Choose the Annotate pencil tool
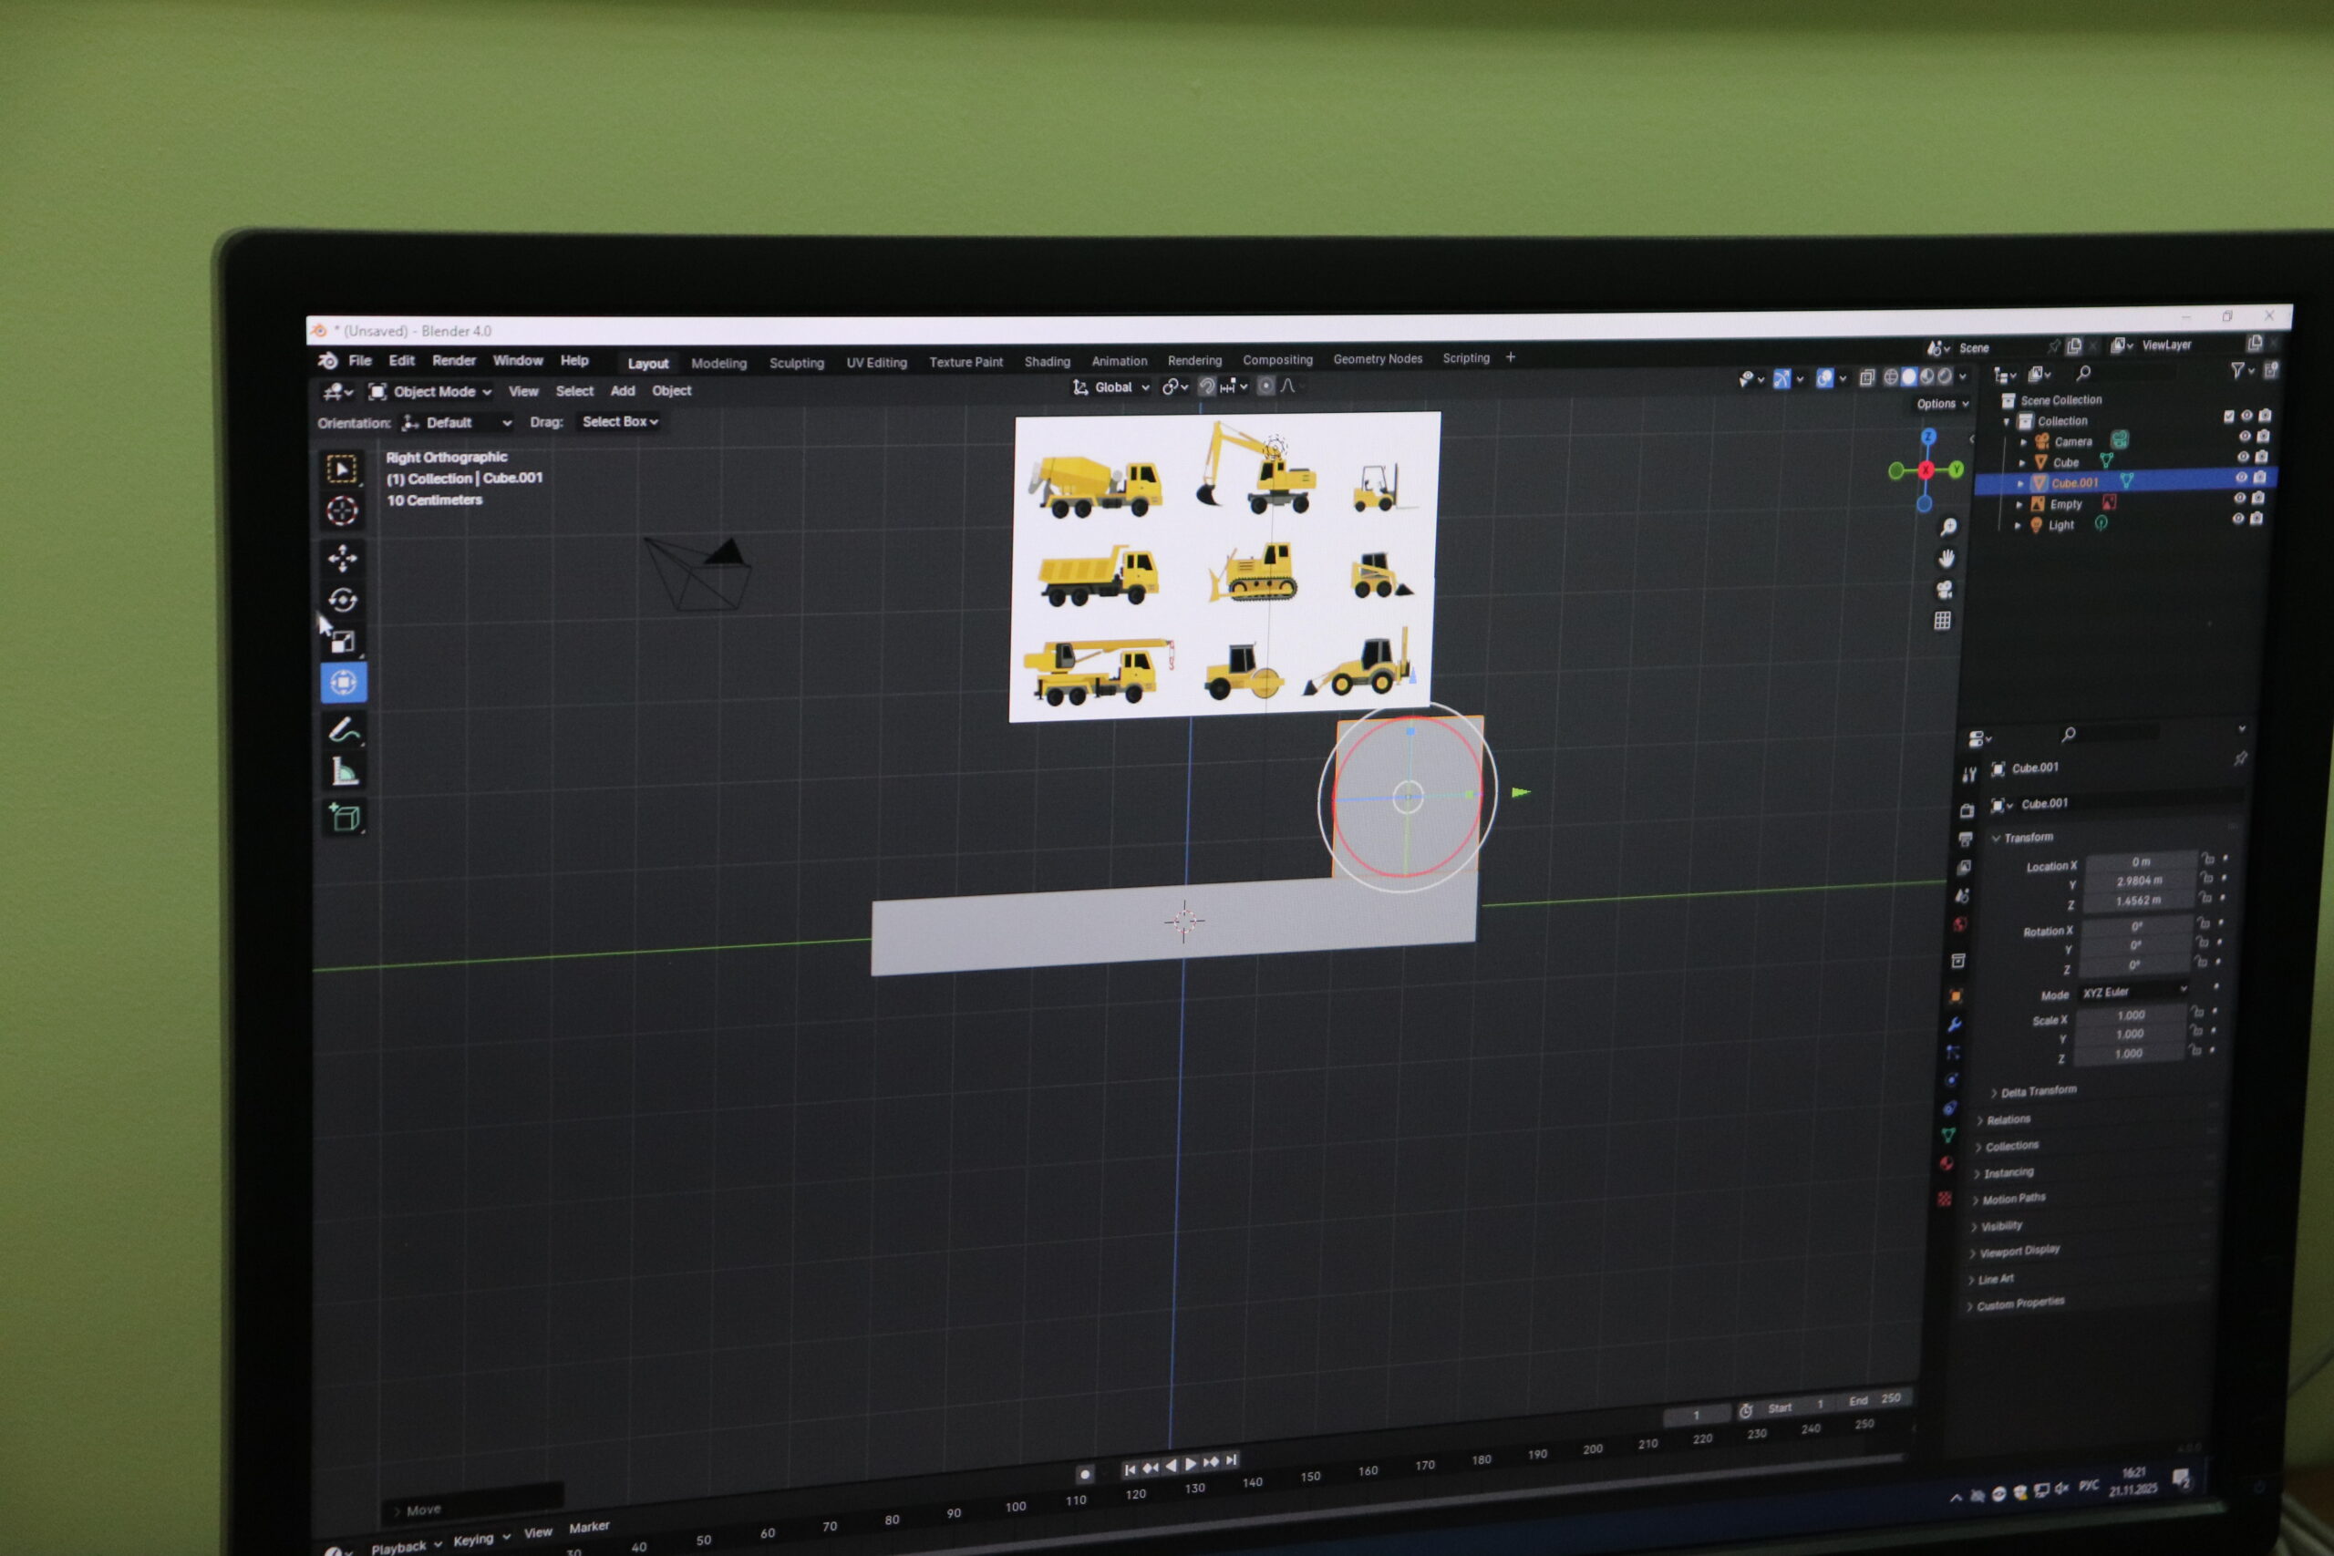The width and height of the screenshot is (2334, 1556). point(345,731)
